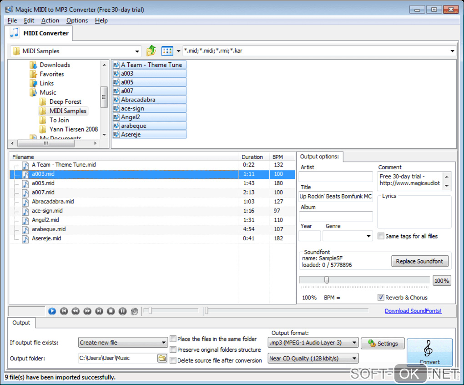The image size is (464, 385).
Task: Click the 100% tempo reset button
Action: [x=442, y=280]
